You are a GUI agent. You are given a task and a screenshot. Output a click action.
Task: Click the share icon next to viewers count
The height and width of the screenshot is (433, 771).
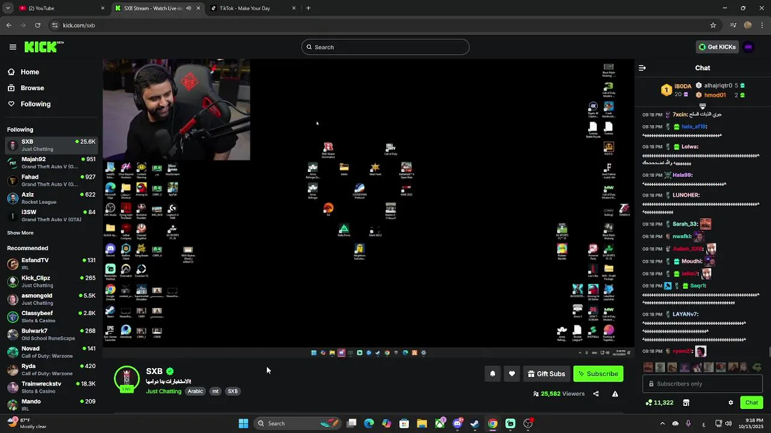596,394
